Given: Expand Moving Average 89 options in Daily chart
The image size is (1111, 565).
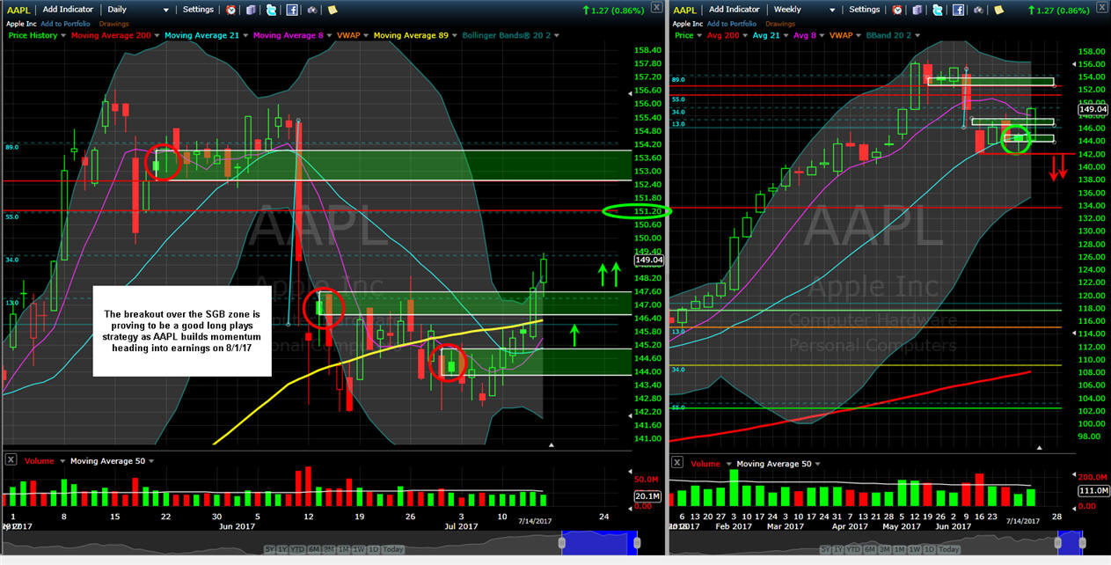Looking at the screenshot, I should (454, 36).
